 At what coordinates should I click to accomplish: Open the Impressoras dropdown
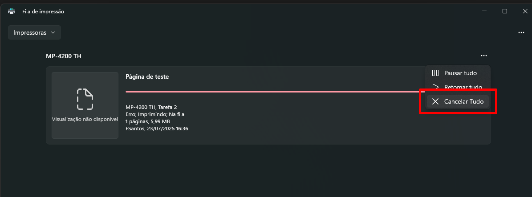click(34, 32)
